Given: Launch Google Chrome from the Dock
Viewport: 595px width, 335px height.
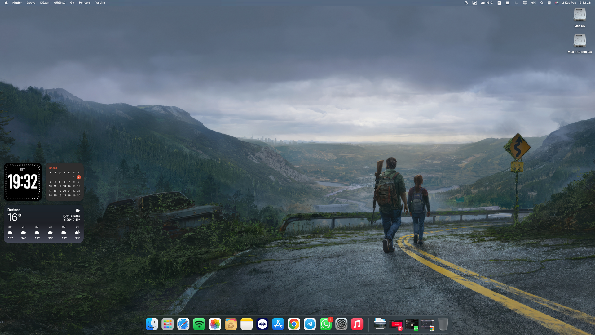Looking at the screenshot, I should click(294, 324).
